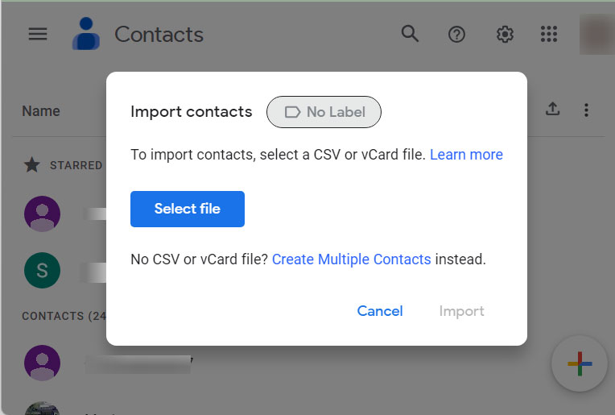Click the export upload arrow icon
Image resolution: width=615 pixels, height=415 pixels.
552,110
